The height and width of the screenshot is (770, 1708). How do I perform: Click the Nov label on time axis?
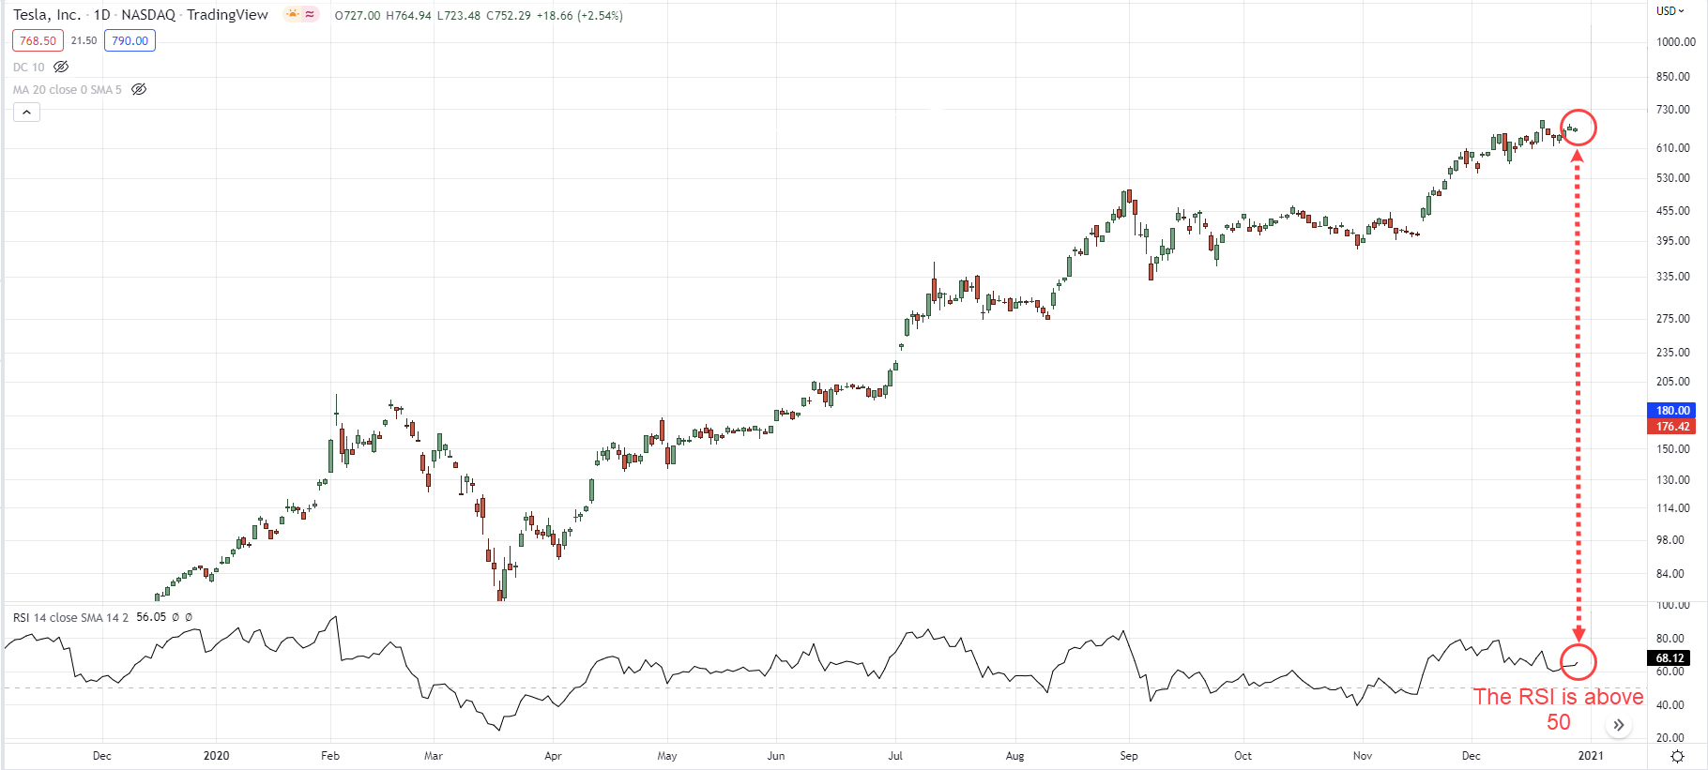pyautogui.click(x=1363, y=756)
